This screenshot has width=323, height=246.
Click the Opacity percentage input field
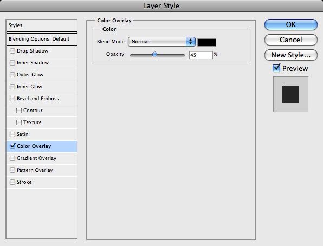tap(201, 55)
